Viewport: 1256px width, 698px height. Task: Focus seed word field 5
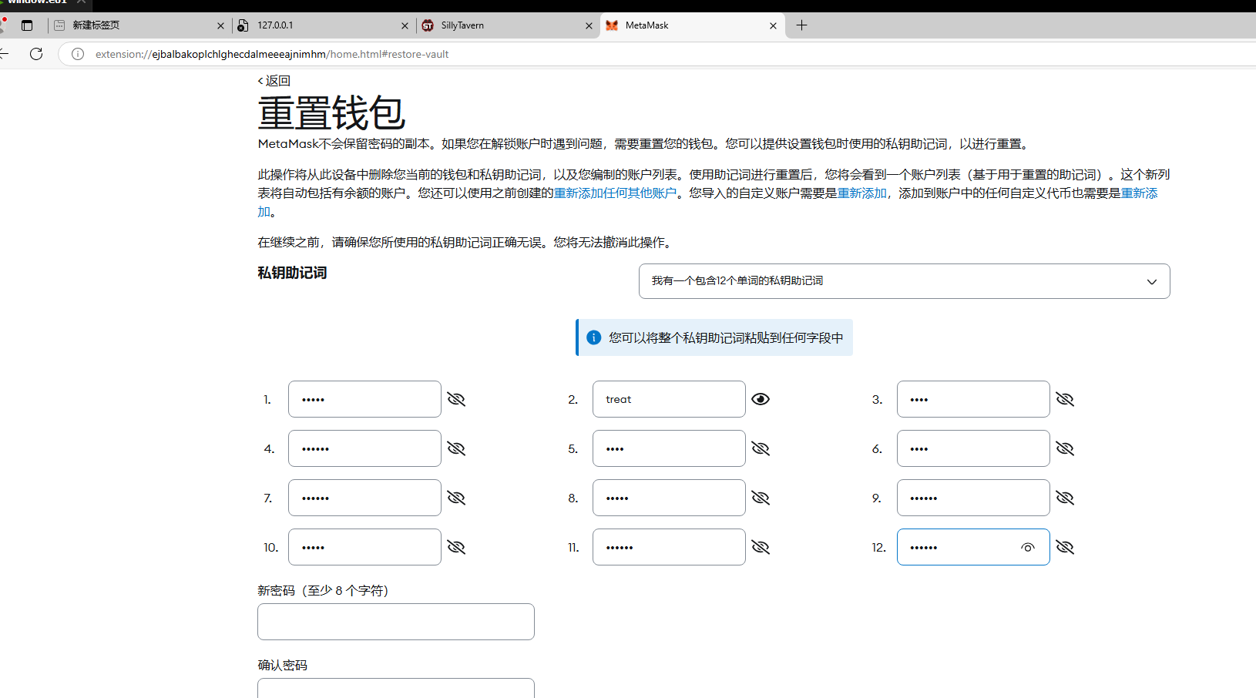tap(669, 448)
